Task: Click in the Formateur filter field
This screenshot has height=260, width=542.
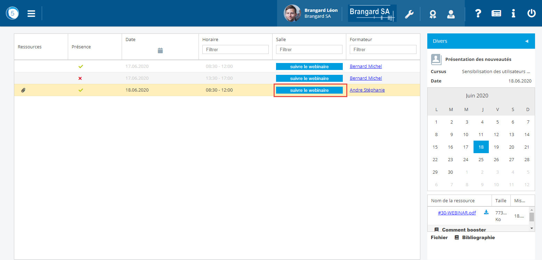Action: (x=383, y=49)
